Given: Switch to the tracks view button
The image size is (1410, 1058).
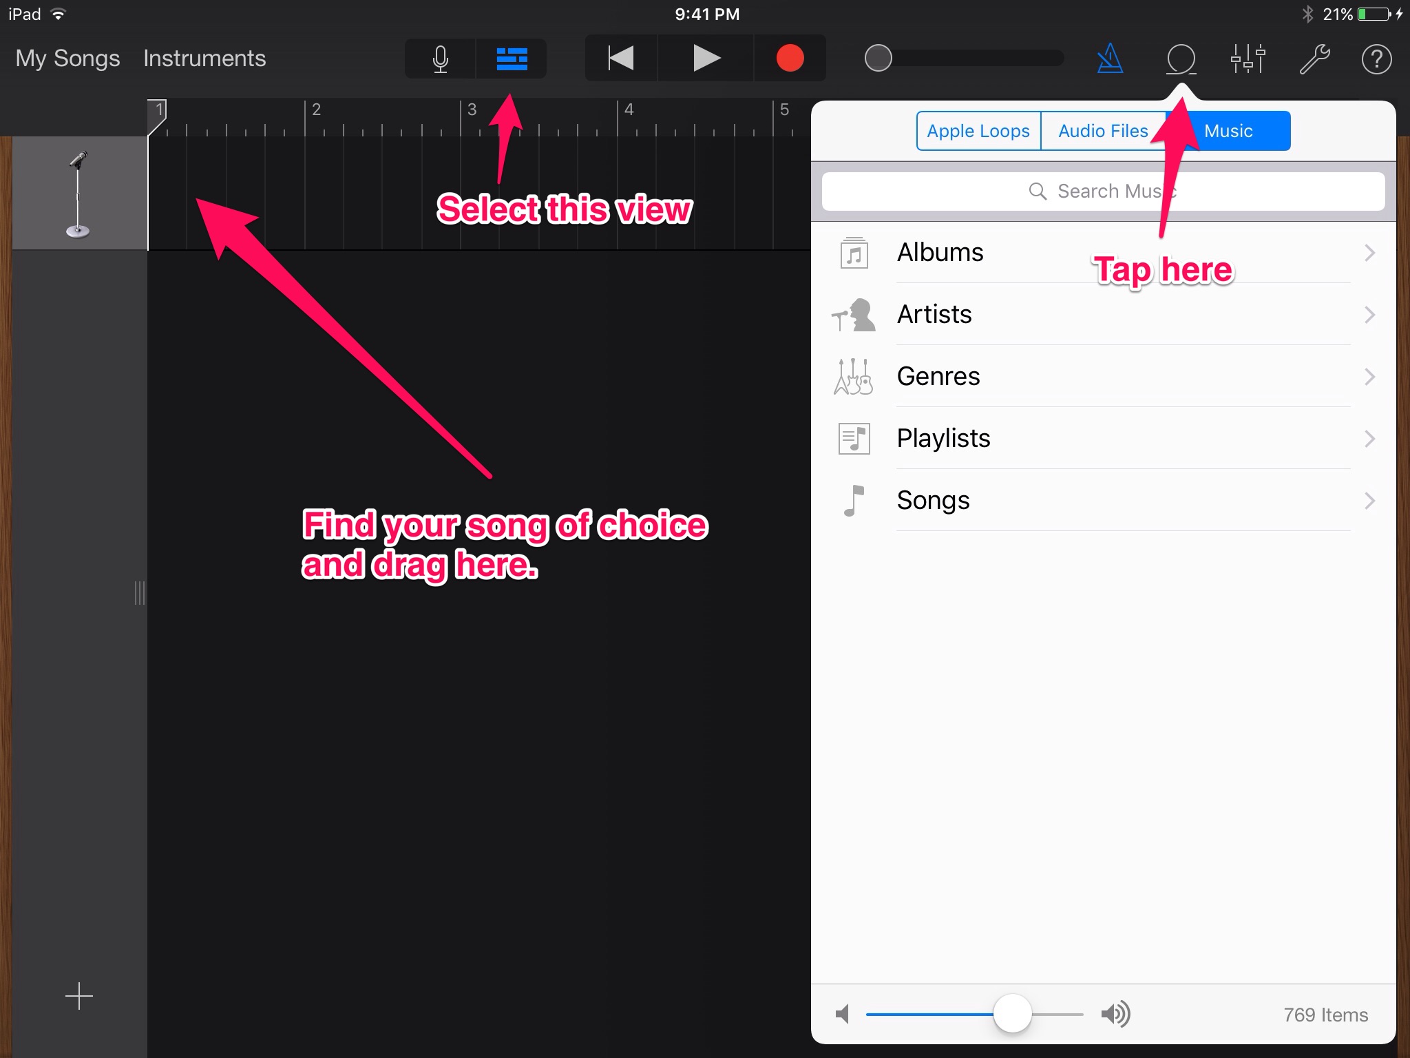Looking at the screenshot, I should [x=512, y=59].
